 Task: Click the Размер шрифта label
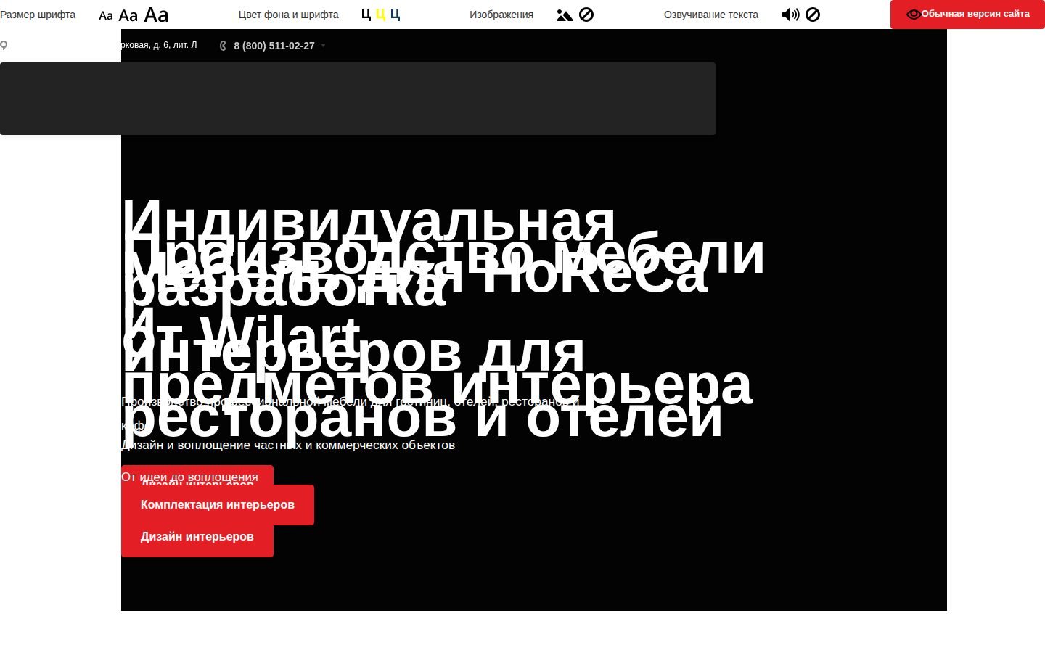coord(38,15)
